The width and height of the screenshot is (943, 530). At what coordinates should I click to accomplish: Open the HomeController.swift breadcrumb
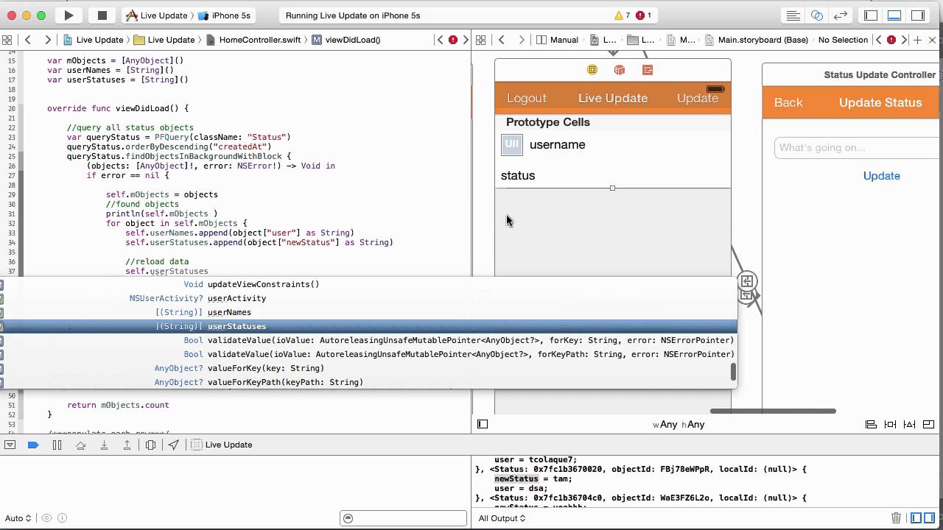click(x=253, y=40)
